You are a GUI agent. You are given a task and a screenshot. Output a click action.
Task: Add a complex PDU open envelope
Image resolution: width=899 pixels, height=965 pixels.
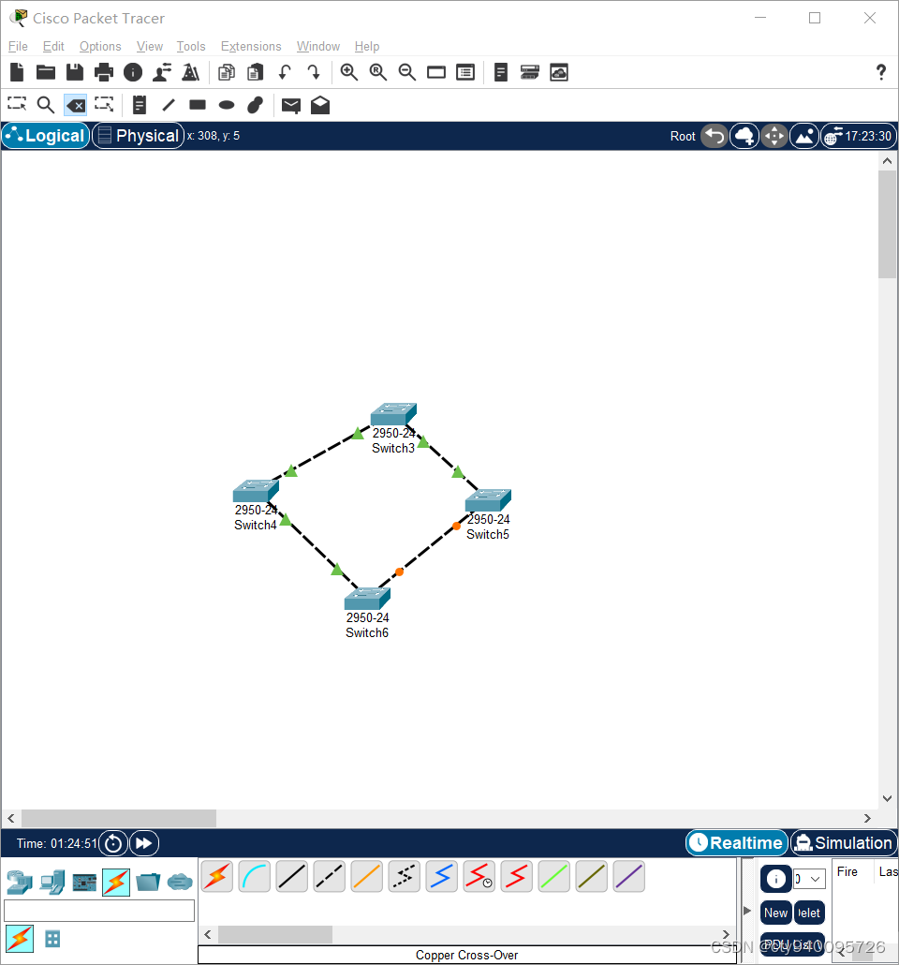pyautogui.click(x=320, y=105)
